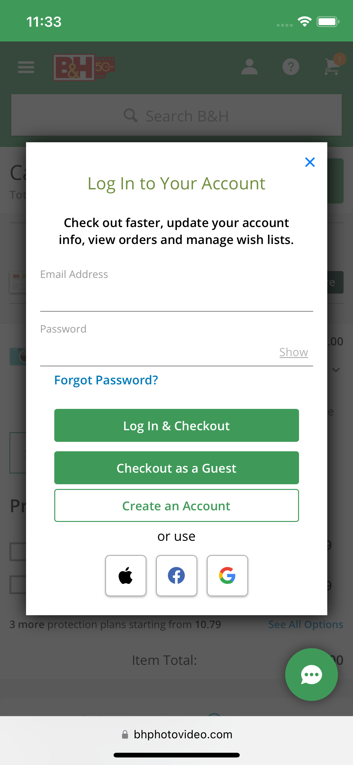Image resolution: width=353 pixels, height=765 pixels.
Task: Tap Create an Account button
Action: (176, 506)
